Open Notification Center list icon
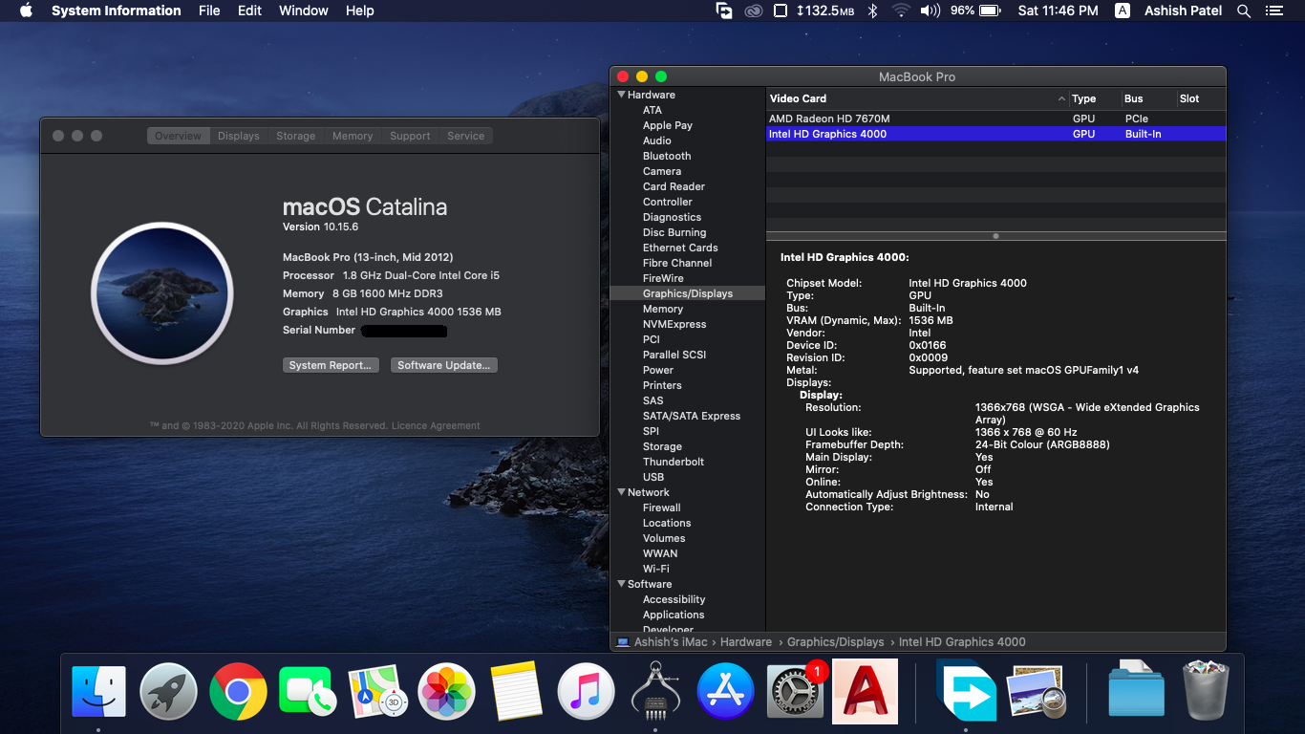 (x=1273, y=11)
